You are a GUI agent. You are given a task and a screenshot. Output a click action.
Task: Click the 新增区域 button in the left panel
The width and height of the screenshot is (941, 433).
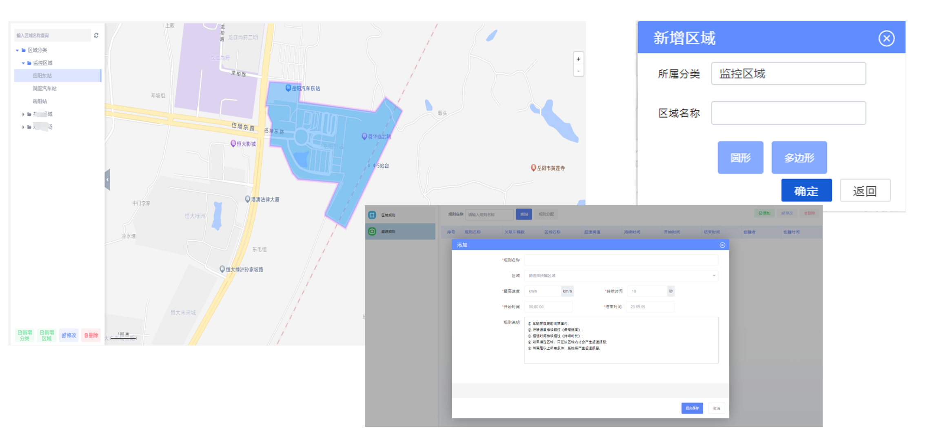[x=47, y=335]
